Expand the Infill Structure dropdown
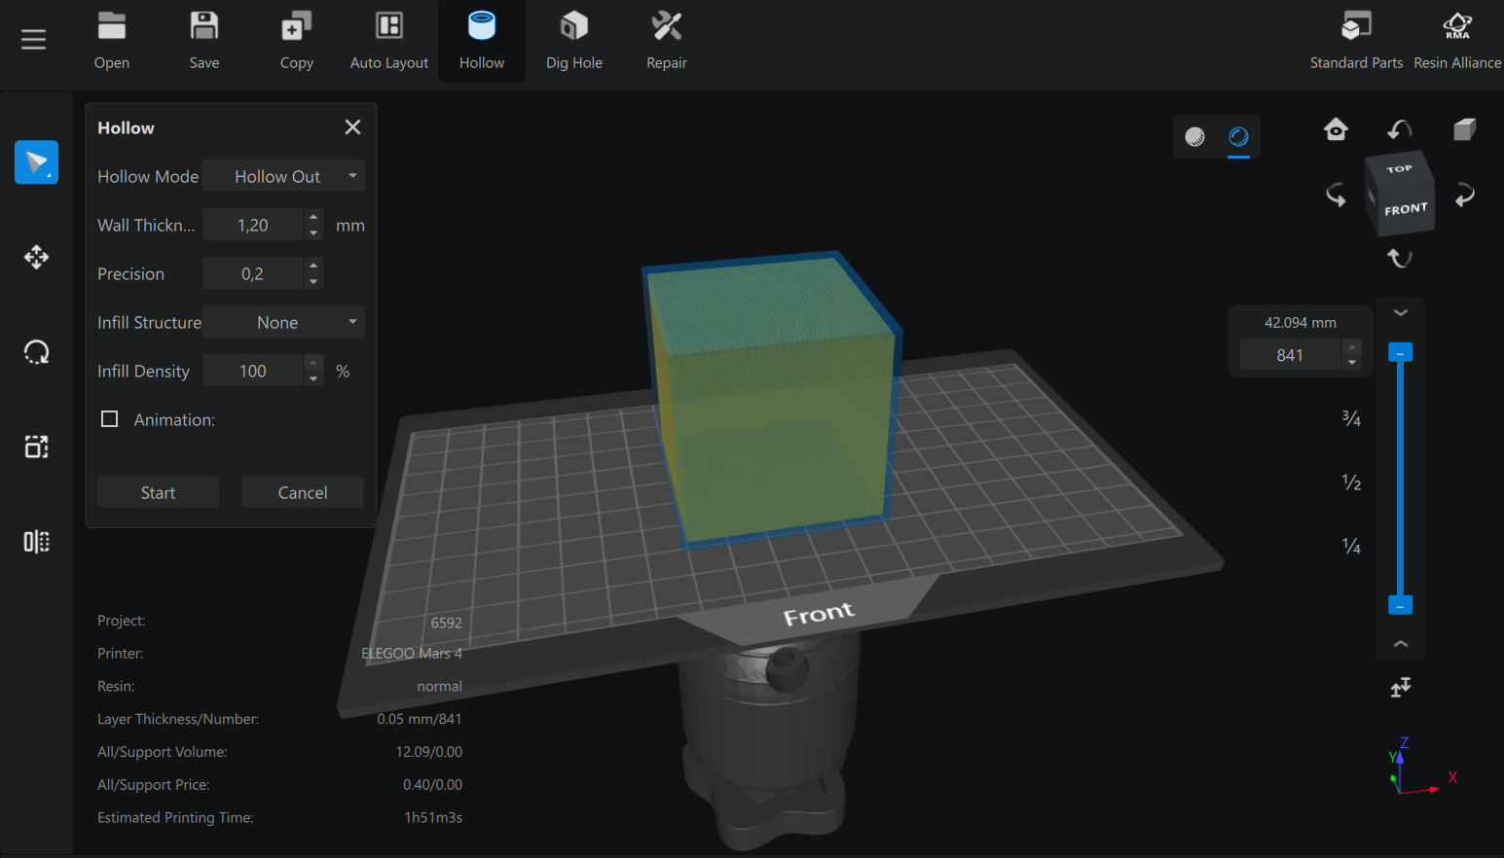1504x858 pixels. pos(283,322)
